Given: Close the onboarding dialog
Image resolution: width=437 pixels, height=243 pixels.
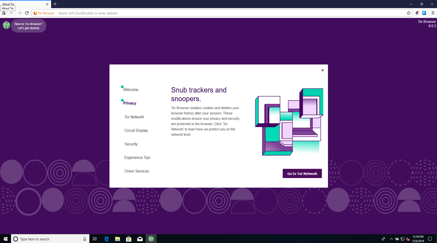Looking at the screenshot, I should pos(323,70).
